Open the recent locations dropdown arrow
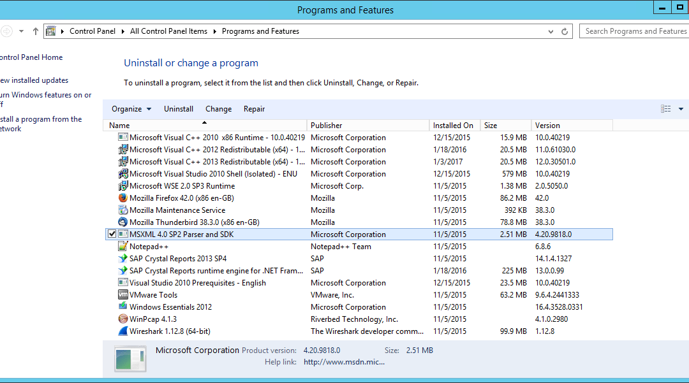 [x=21, y=31]
